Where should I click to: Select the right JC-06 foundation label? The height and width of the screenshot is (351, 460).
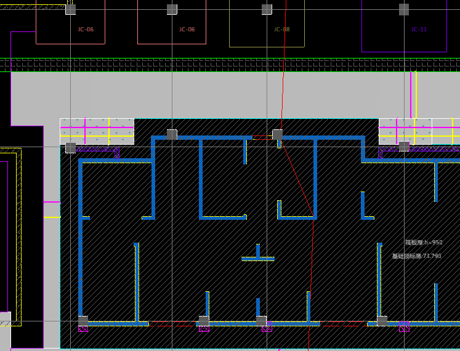coord(187,30)
